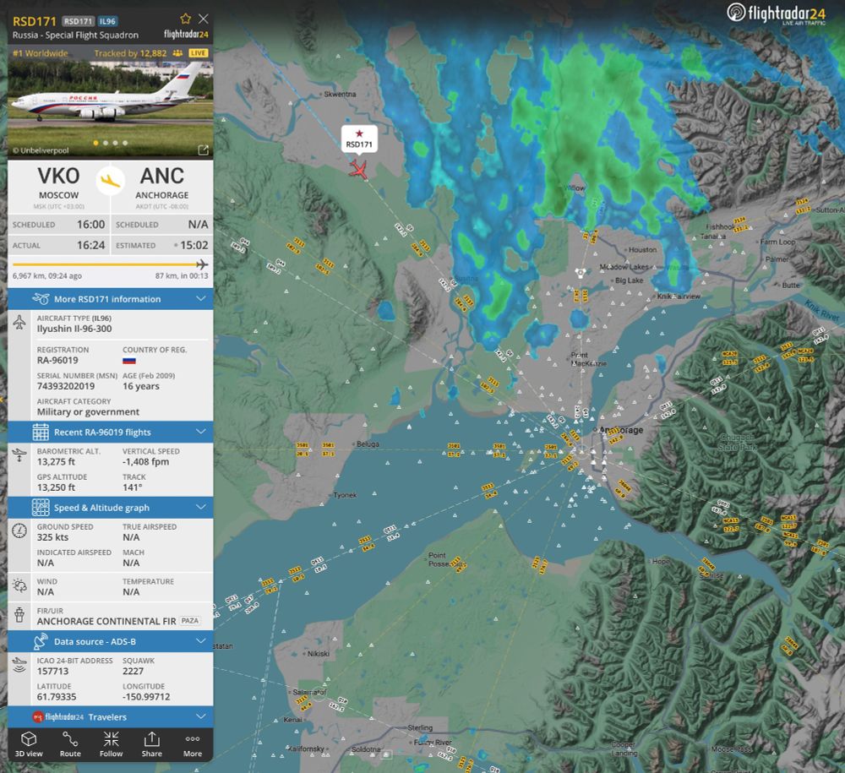Add RSD171 to favorites with star icon
Image resolution: width=845 pixels, height=773 pixels.
[x=186, y=19]
